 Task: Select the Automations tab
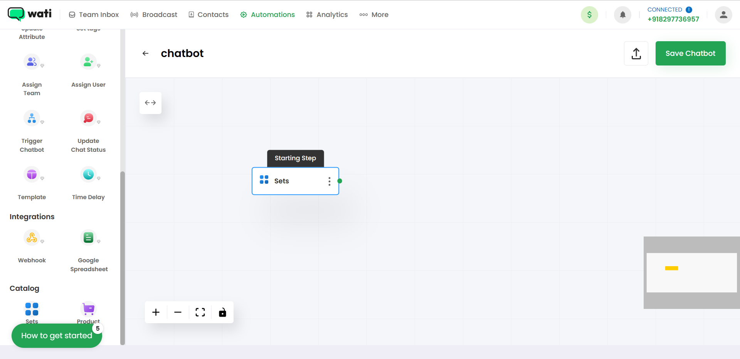(267, 15)
